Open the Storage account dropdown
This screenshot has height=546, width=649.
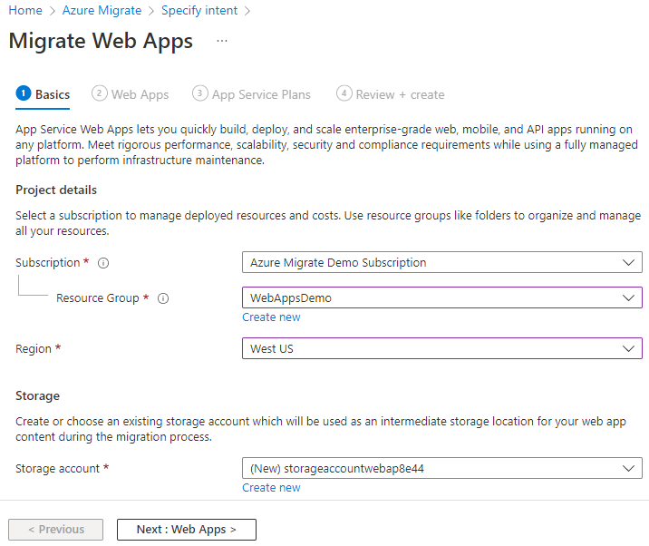[x=441, y=468]
